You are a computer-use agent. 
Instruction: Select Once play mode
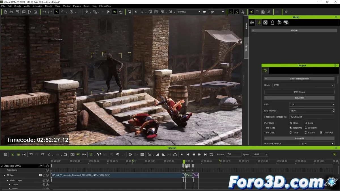pyautogui.click(x=291, y=123)
